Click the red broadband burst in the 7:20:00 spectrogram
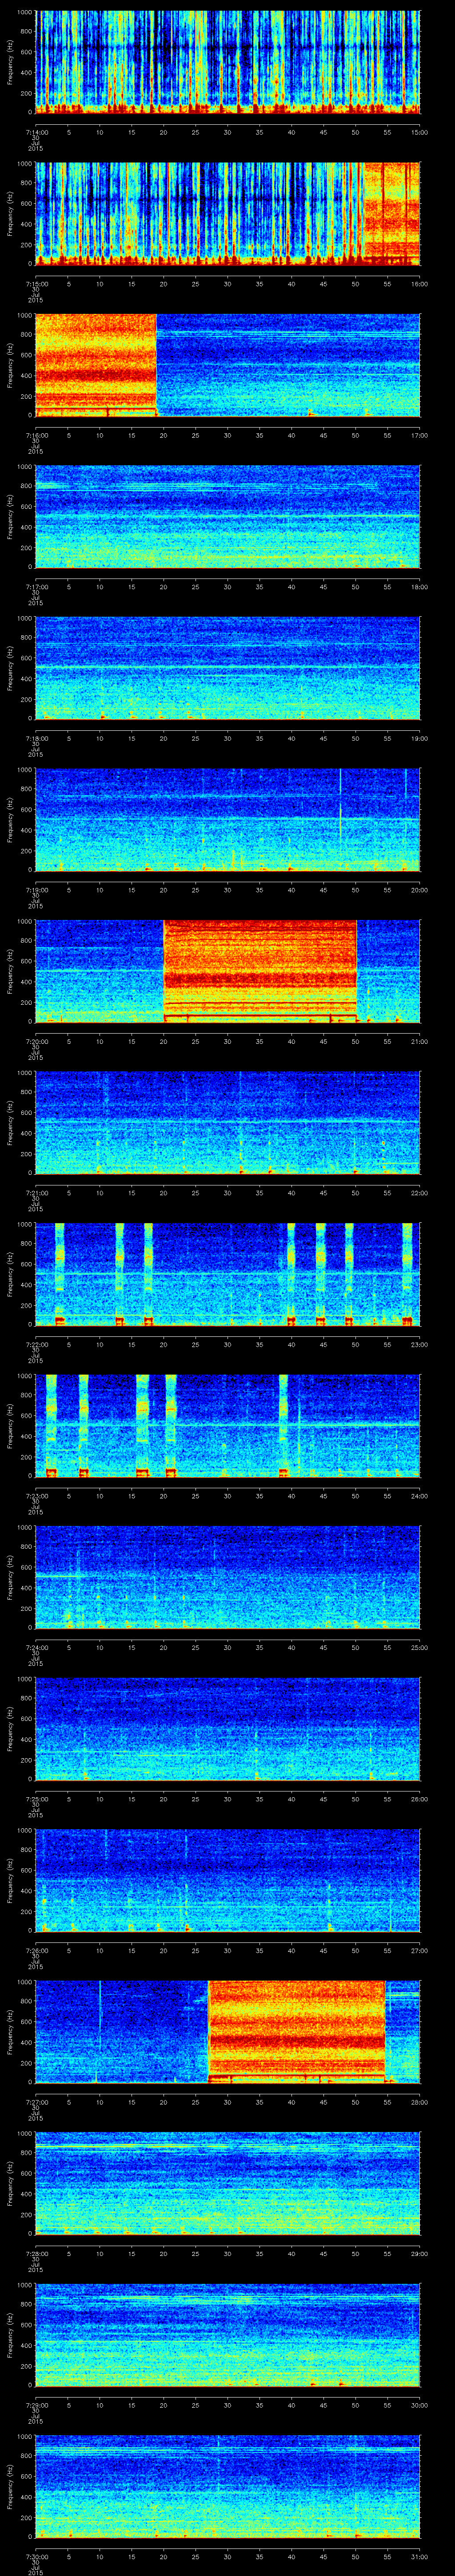This screenshot has width=455, height=2576. click(x=260, y=971)
